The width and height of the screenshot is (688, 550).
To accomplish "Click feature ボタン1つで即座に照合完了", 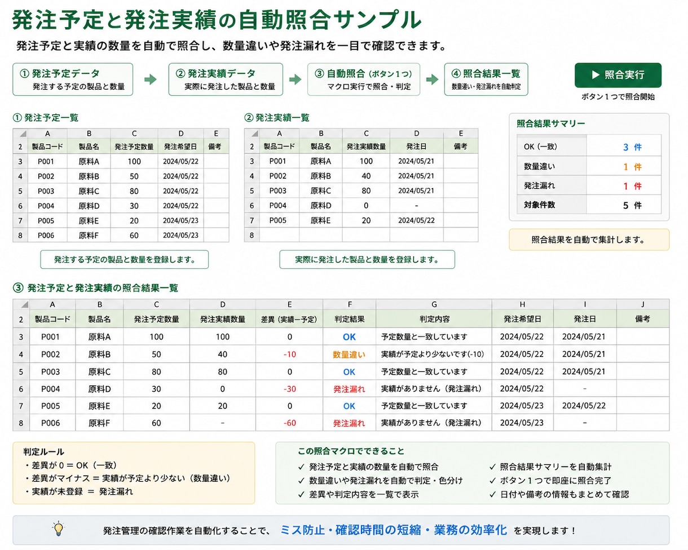I will (549, 481).
